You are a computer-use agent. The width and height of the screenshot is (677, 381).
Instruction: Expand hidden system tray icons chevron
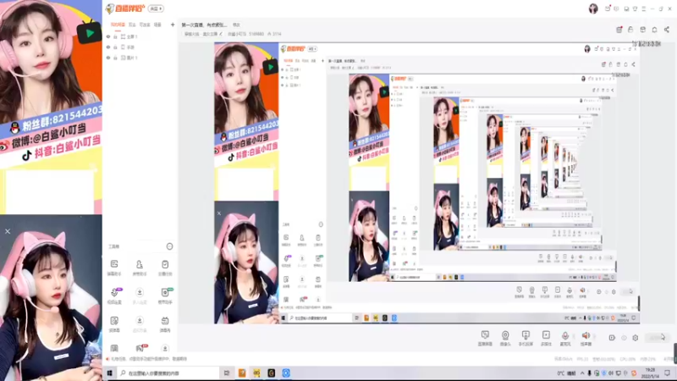(582, 373)
